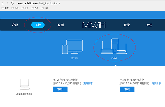Click the browser forward arrow

(x=7, y=3)
